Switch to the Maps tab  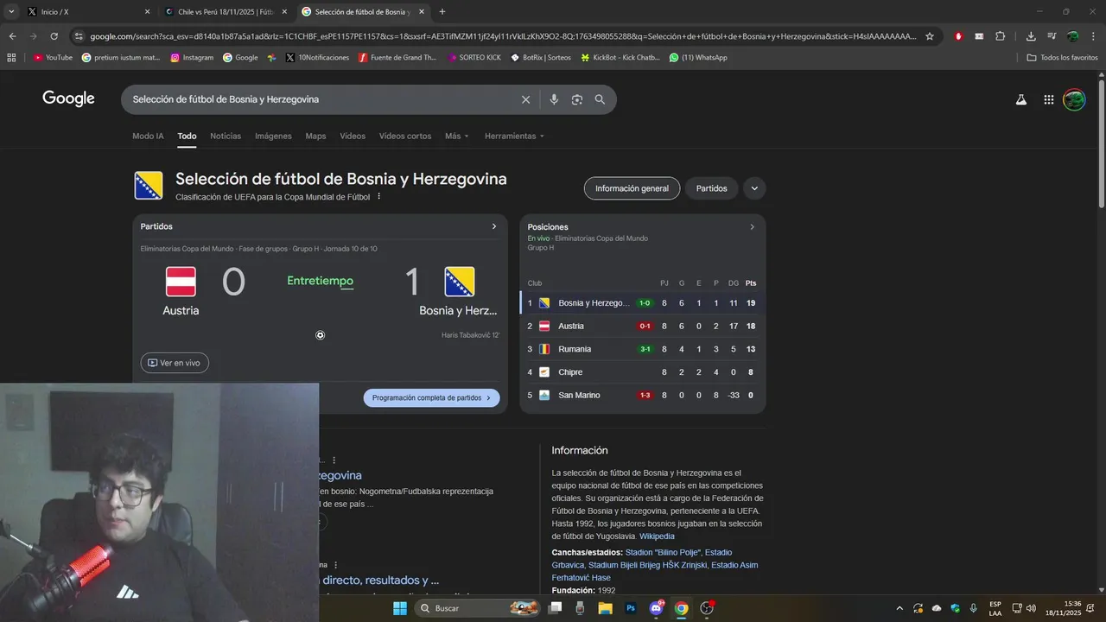click(315, 136)
